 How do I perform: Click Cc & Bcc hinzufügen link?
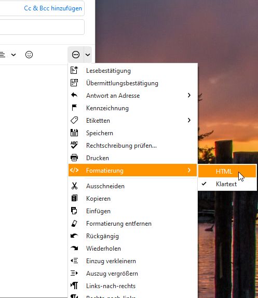point(53,8)
